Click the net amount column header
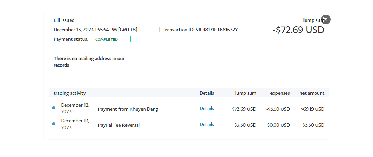373x157 pixels. pyautogui.click(x=312, y=93)
